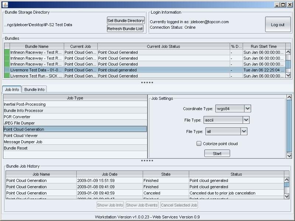This screenshot has width=295, height=221.
Task: Click the Show Job Info button
Action: coord(110,205)
